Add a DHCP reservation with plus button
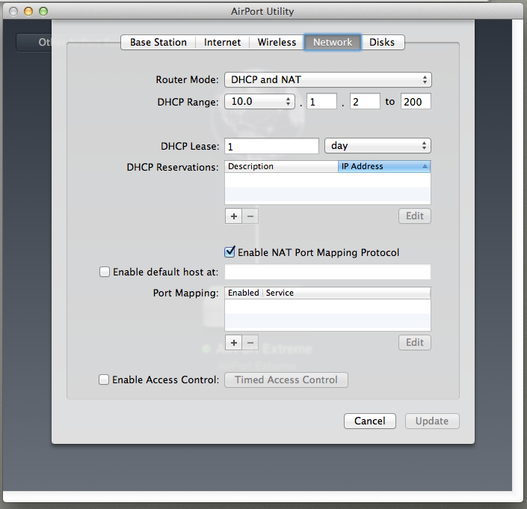This screenshot has height=509, width=527. coord(233,216)
